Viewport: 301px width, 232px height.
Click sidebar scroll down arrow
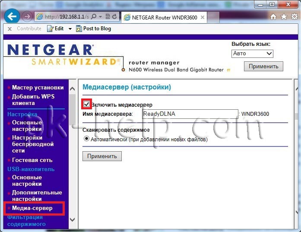[73, 219]
